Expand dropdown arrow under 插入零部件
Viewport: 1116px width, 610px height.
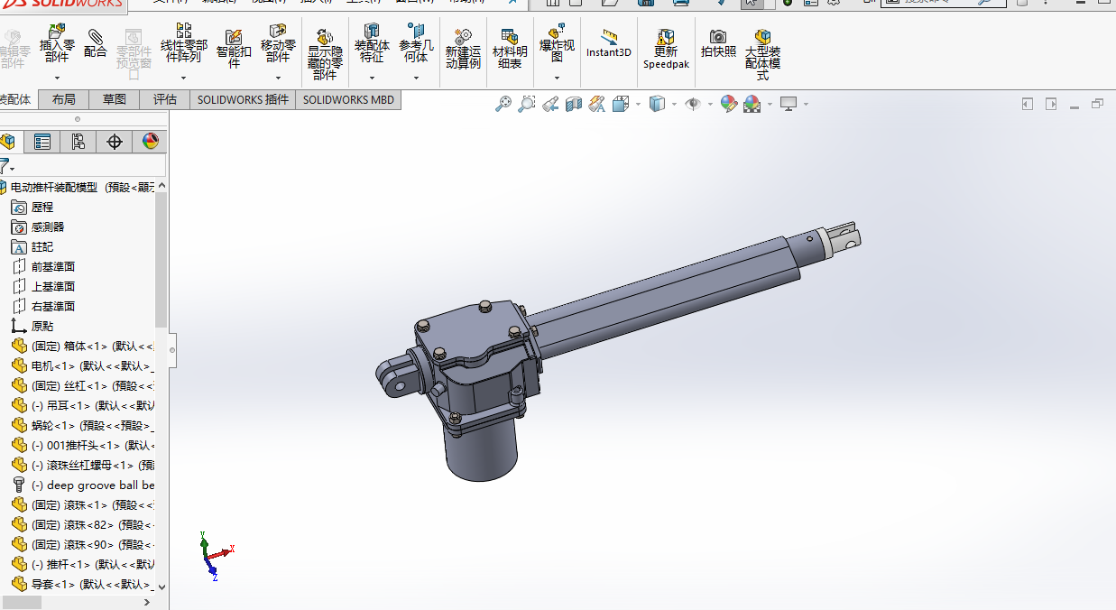pos(57,79)
